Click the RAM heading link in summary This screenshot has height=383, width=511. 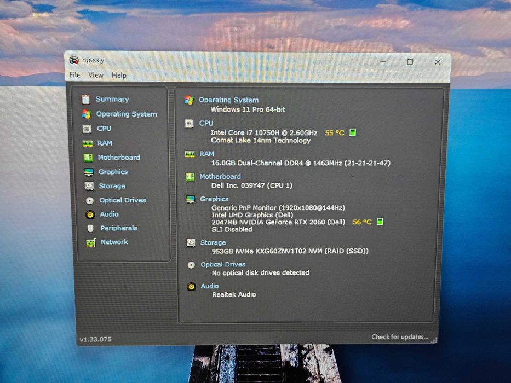click(207, 154)
